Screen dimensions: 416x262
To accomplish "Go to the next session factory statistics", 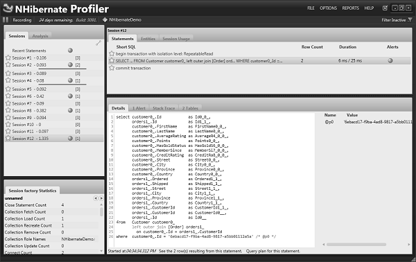I will coord(101,198).
